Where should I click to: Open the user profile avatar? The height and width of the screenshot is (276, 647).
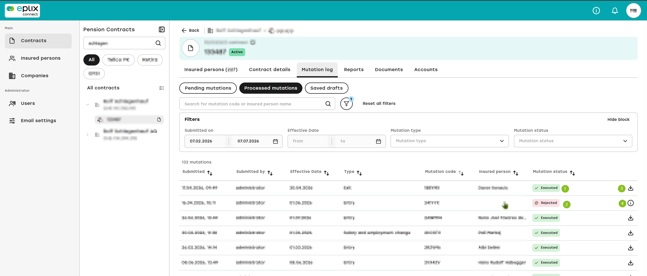point(633,10)
